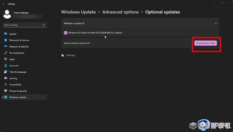The image size is (233, 132).
Task: Select the Time & language globe icon
Action: 6,72
